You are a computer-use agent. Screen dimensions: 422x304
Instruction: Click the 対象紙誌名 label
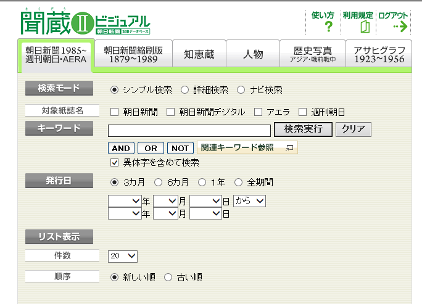click(x=62, y=110)
